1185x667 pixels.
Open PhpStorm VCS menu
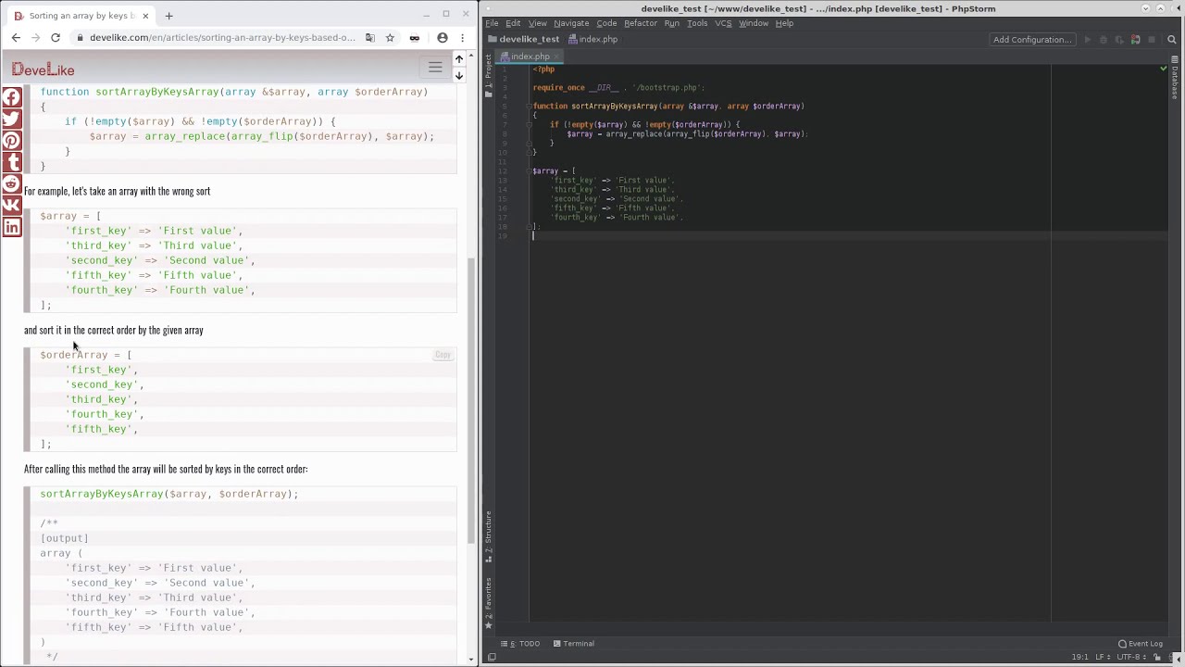[723, 23]
